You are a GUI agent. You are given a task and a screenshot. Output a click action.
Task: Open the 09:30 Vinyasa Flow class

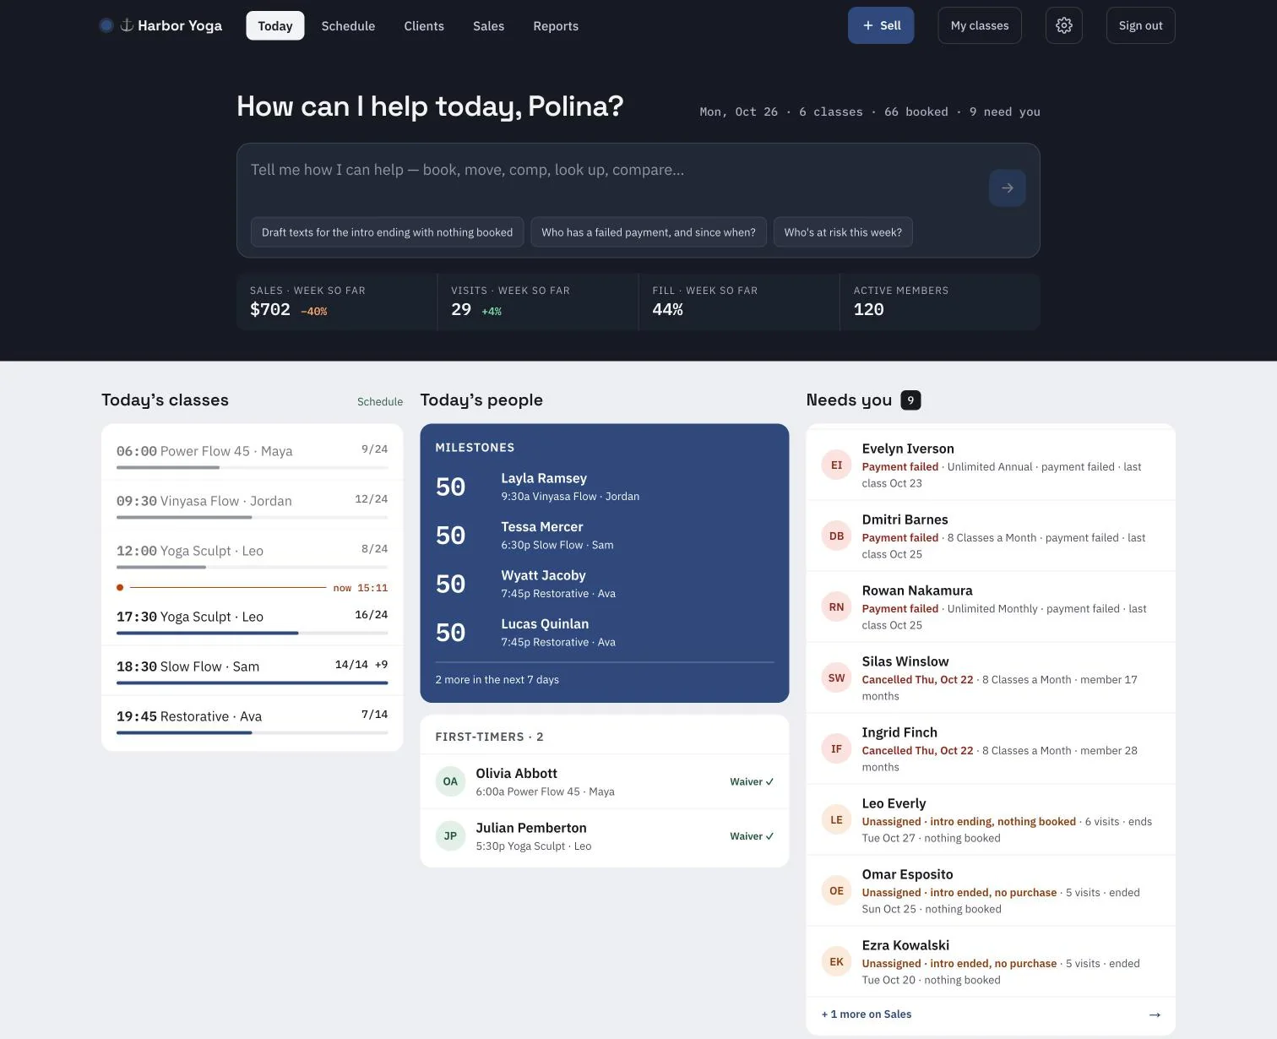pyautogui.click(x=253, y=504)
